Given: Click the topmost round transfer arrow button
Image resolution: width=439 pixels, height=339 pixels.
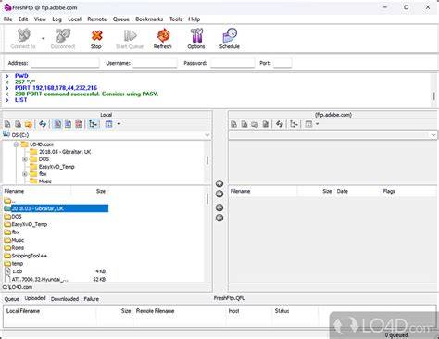Looking at the screenshot, I should point(219,183).
